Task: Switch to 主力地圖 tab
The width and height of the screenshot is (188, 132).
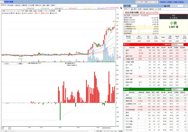Action: point(31,5)
